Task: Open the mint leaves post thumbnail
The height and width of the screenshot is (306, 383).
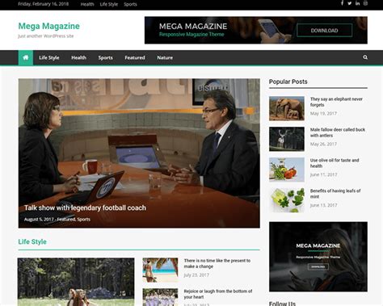Action: [x=287, y=200]
